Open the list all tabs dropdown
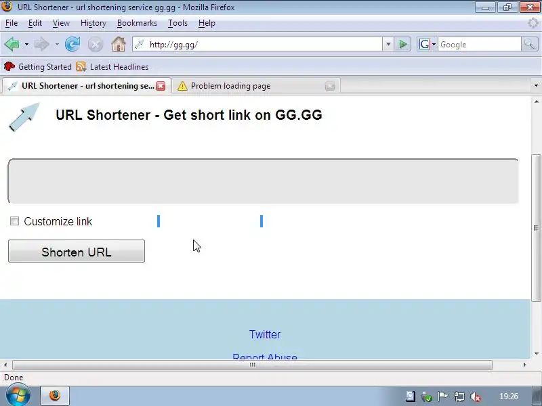542x406 pixels. pyautogui.click(x=536, y=86)
